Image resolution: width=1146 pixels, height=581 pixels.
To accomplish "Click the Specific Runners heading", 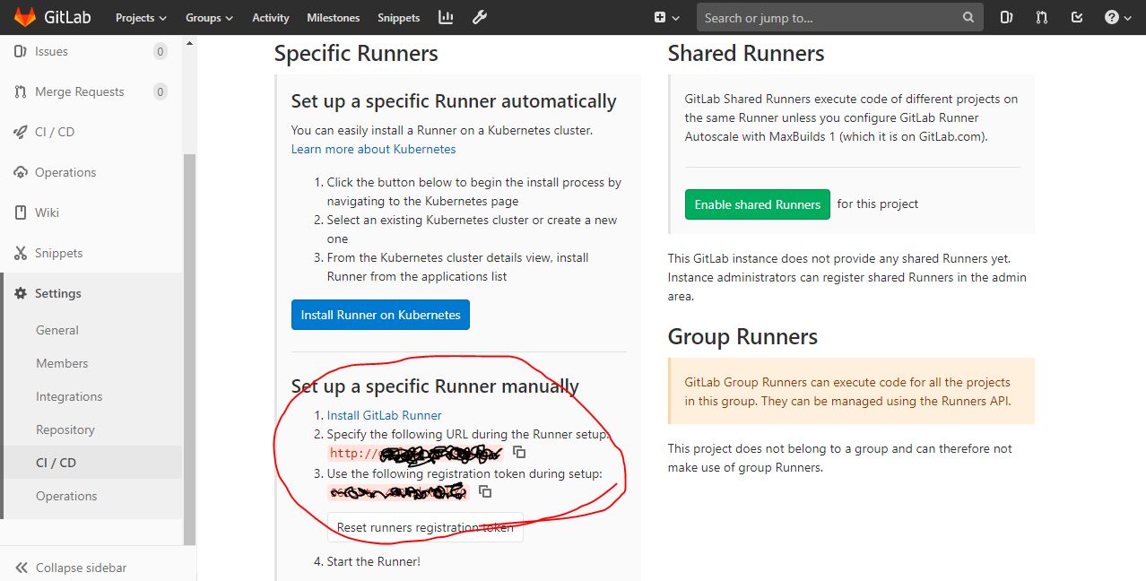I will [356, 54].
